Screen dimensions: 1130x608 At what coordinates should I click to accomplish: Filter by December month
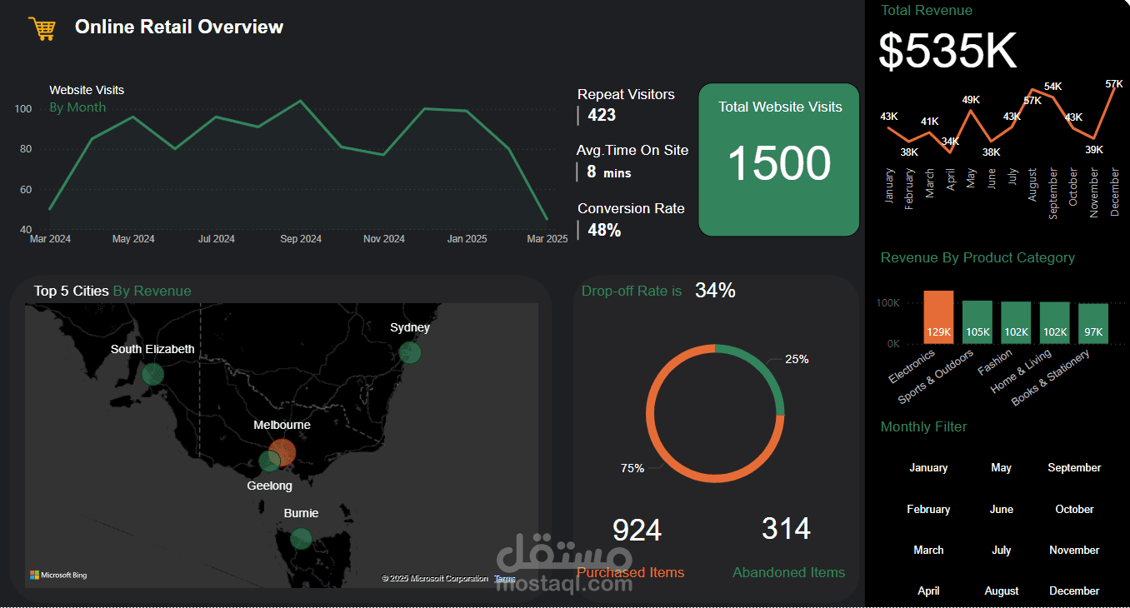pos(1074,591)
